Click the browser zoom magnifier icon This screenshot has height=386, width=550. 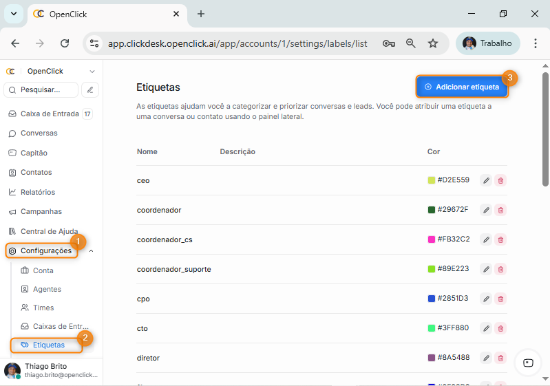411,43
